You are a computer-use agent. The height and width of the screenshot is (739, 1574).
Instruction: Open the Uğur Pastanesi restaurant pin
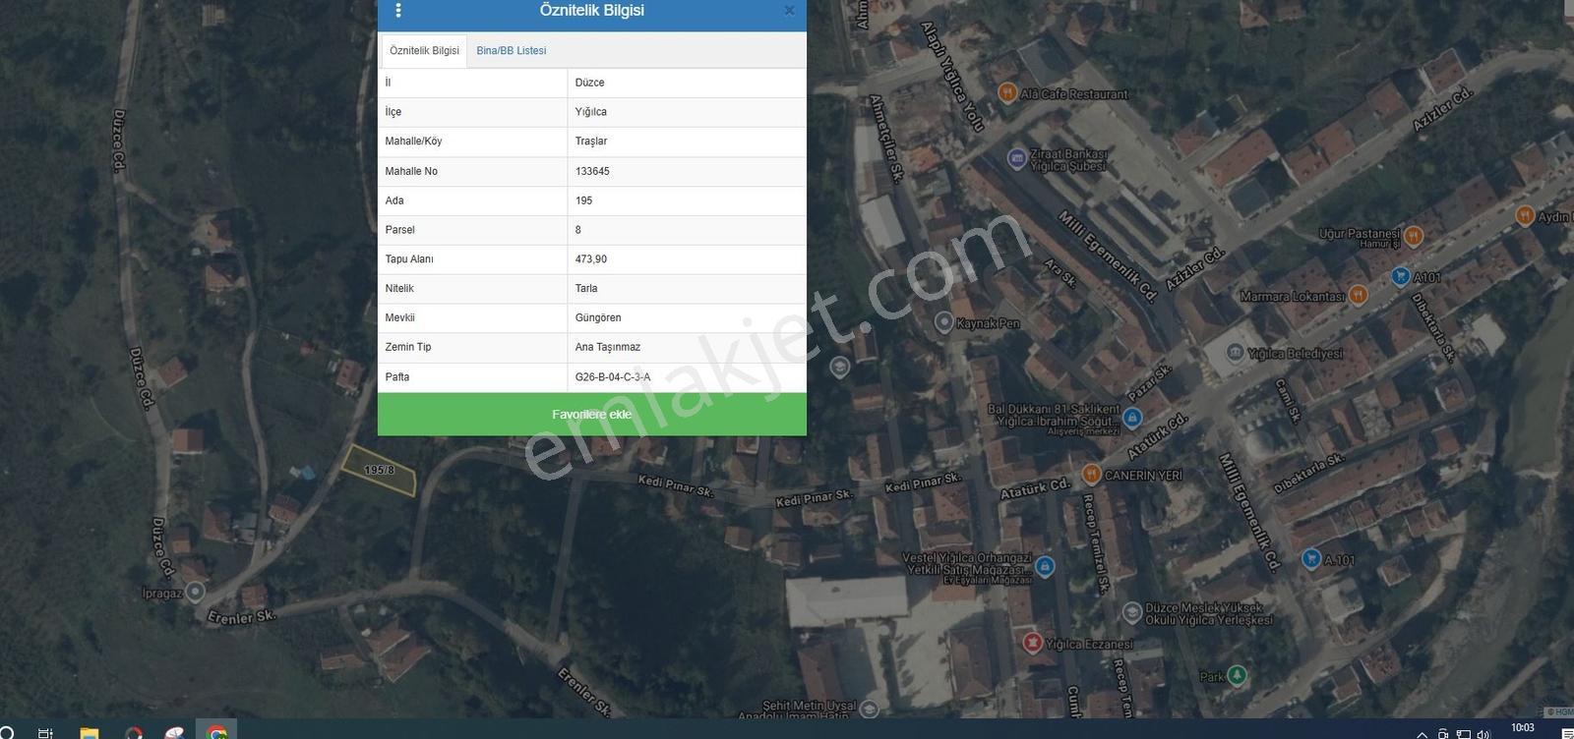(x=1414, y=236)
